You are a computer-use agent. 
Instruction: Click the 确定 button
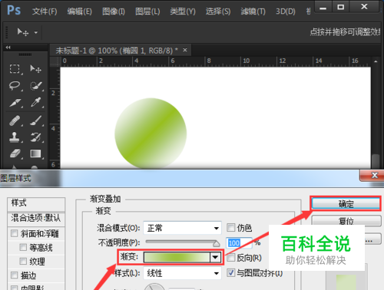click(346, 204)
